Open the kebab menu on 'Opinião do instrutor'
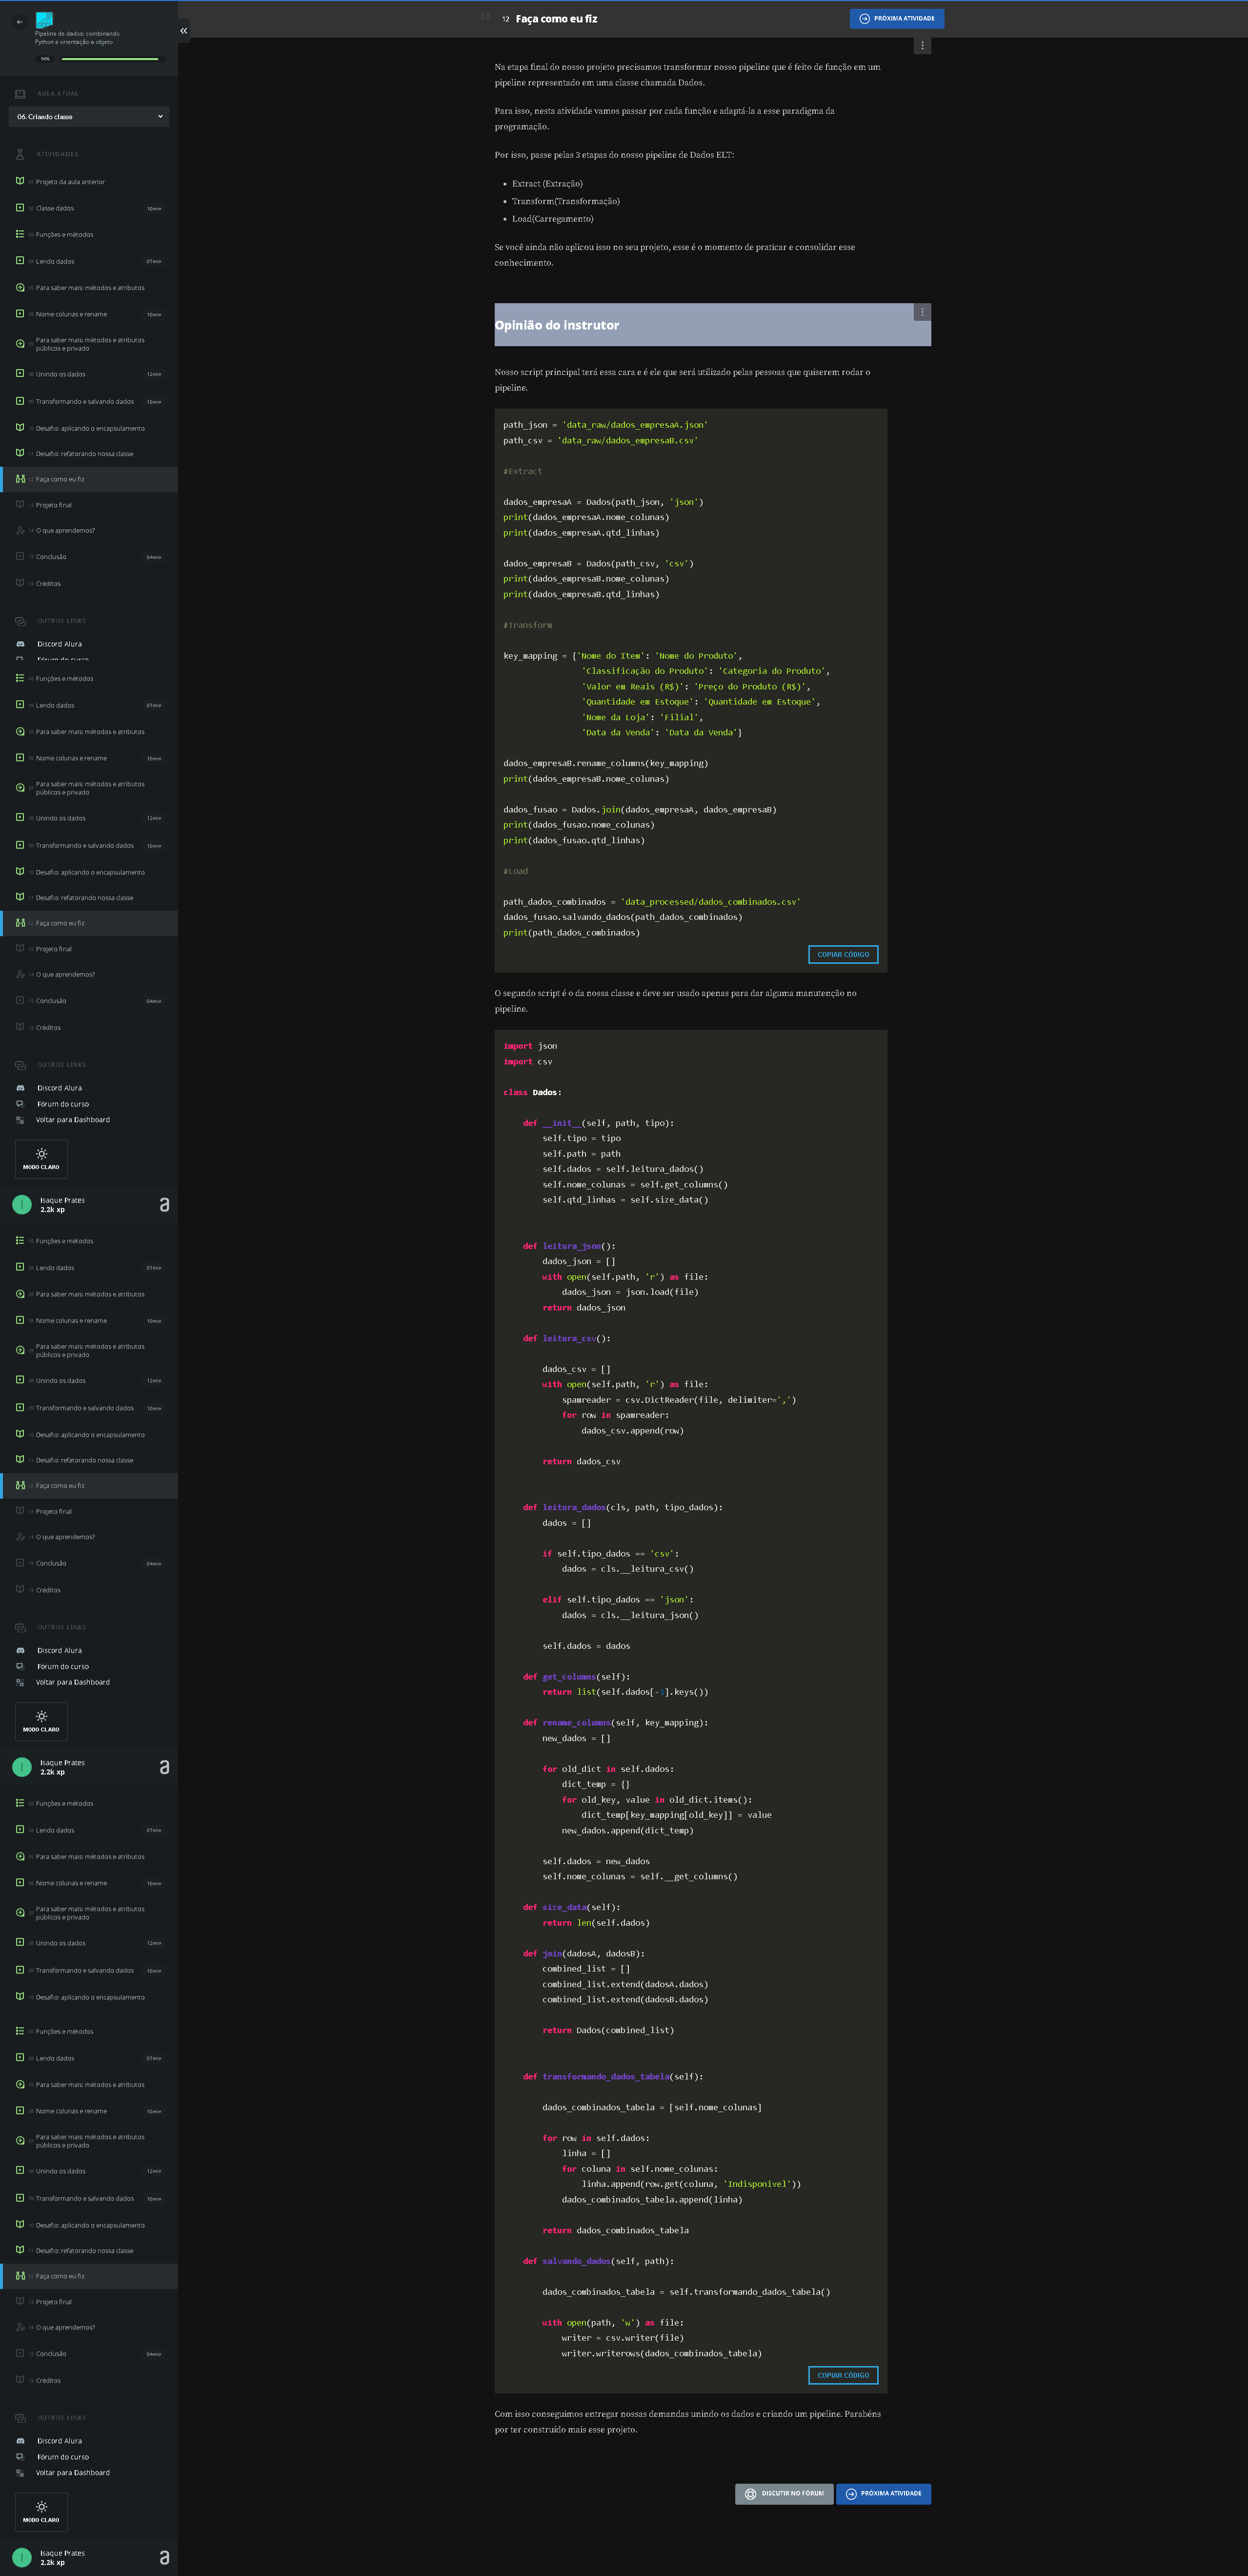Screen dimensions: 1248x2576 point(922,312)
